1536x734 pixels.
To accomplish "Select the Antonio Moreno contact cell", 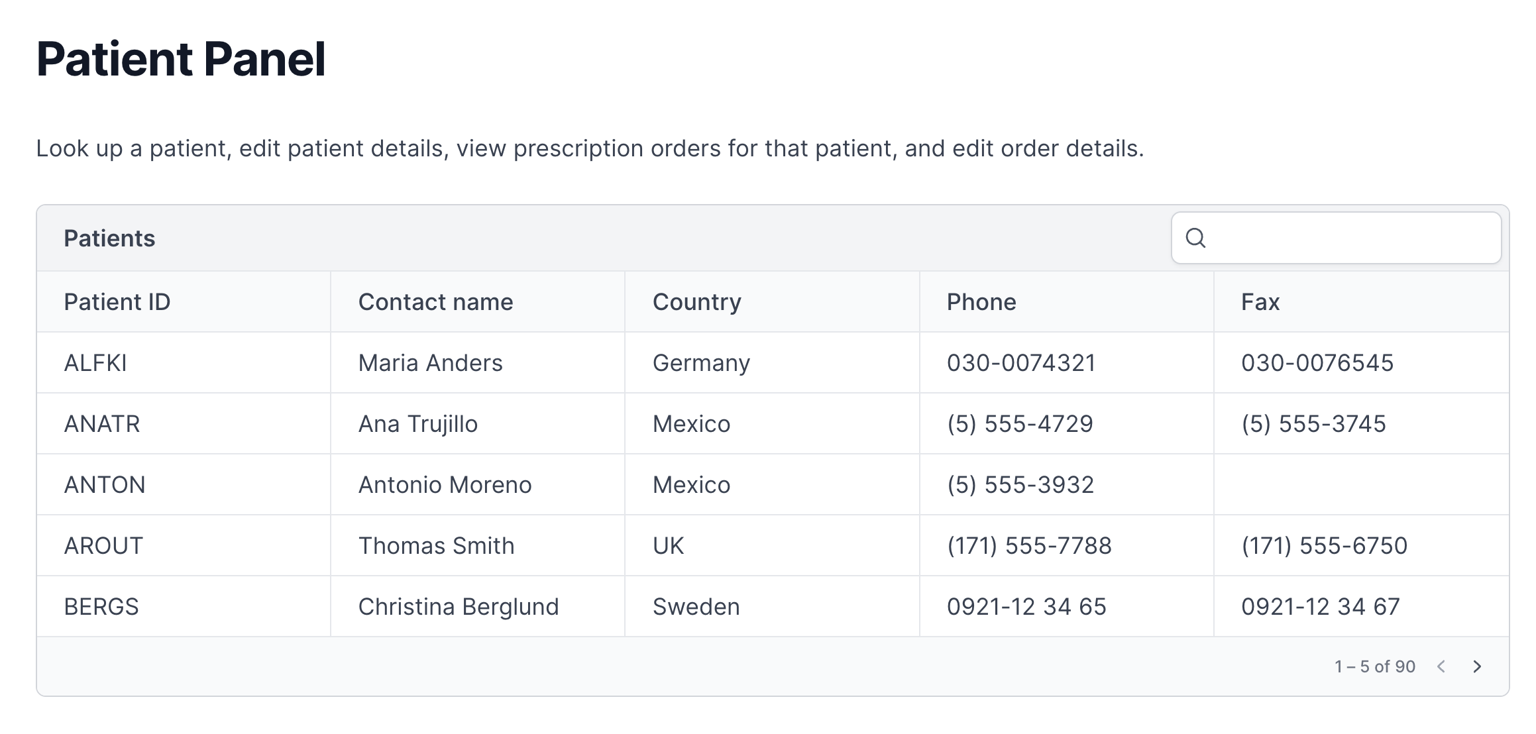I will [478, 485].
